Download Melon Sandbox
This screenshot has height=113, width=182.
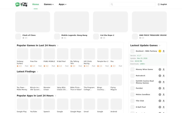tap(164, 95)
